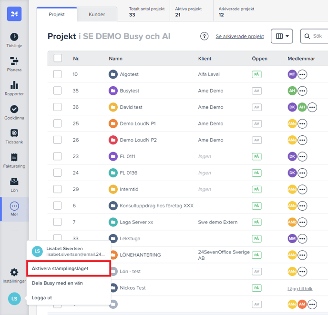Open Inställningar gear settings
This screenshot has height=315, width=328.
[x=14, y=275]
